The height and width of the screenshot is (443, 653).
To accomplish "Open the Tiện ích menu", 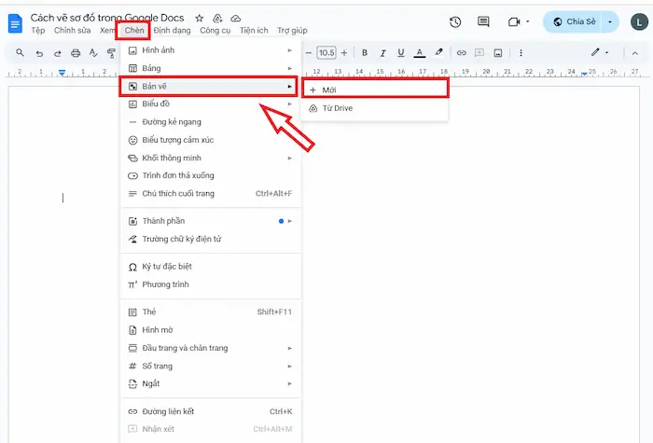I will [x=254, y=31].
